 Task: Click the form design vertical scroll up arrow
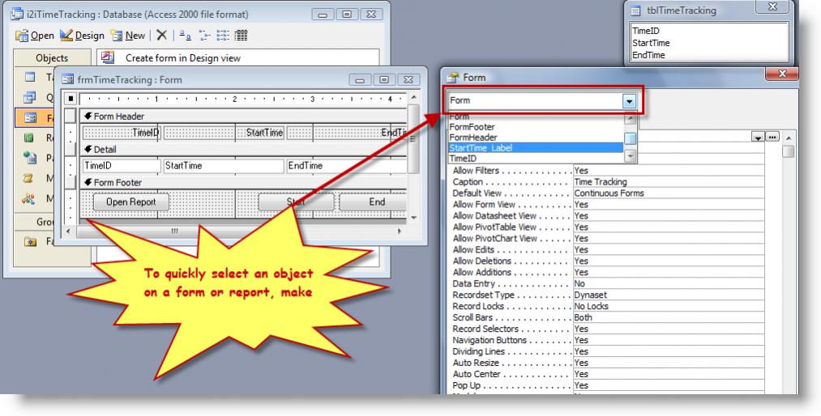[x=413, y=98]
